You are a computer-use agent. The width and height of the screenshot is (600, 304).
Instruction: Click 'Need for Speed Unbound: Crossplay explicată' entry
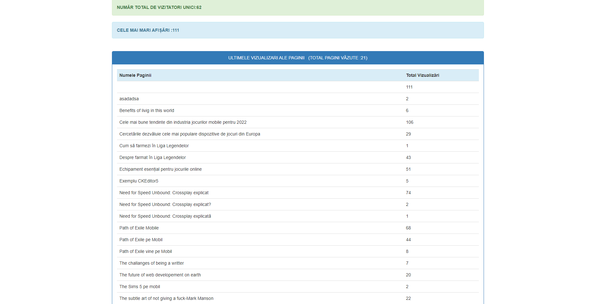pos(165,216)
